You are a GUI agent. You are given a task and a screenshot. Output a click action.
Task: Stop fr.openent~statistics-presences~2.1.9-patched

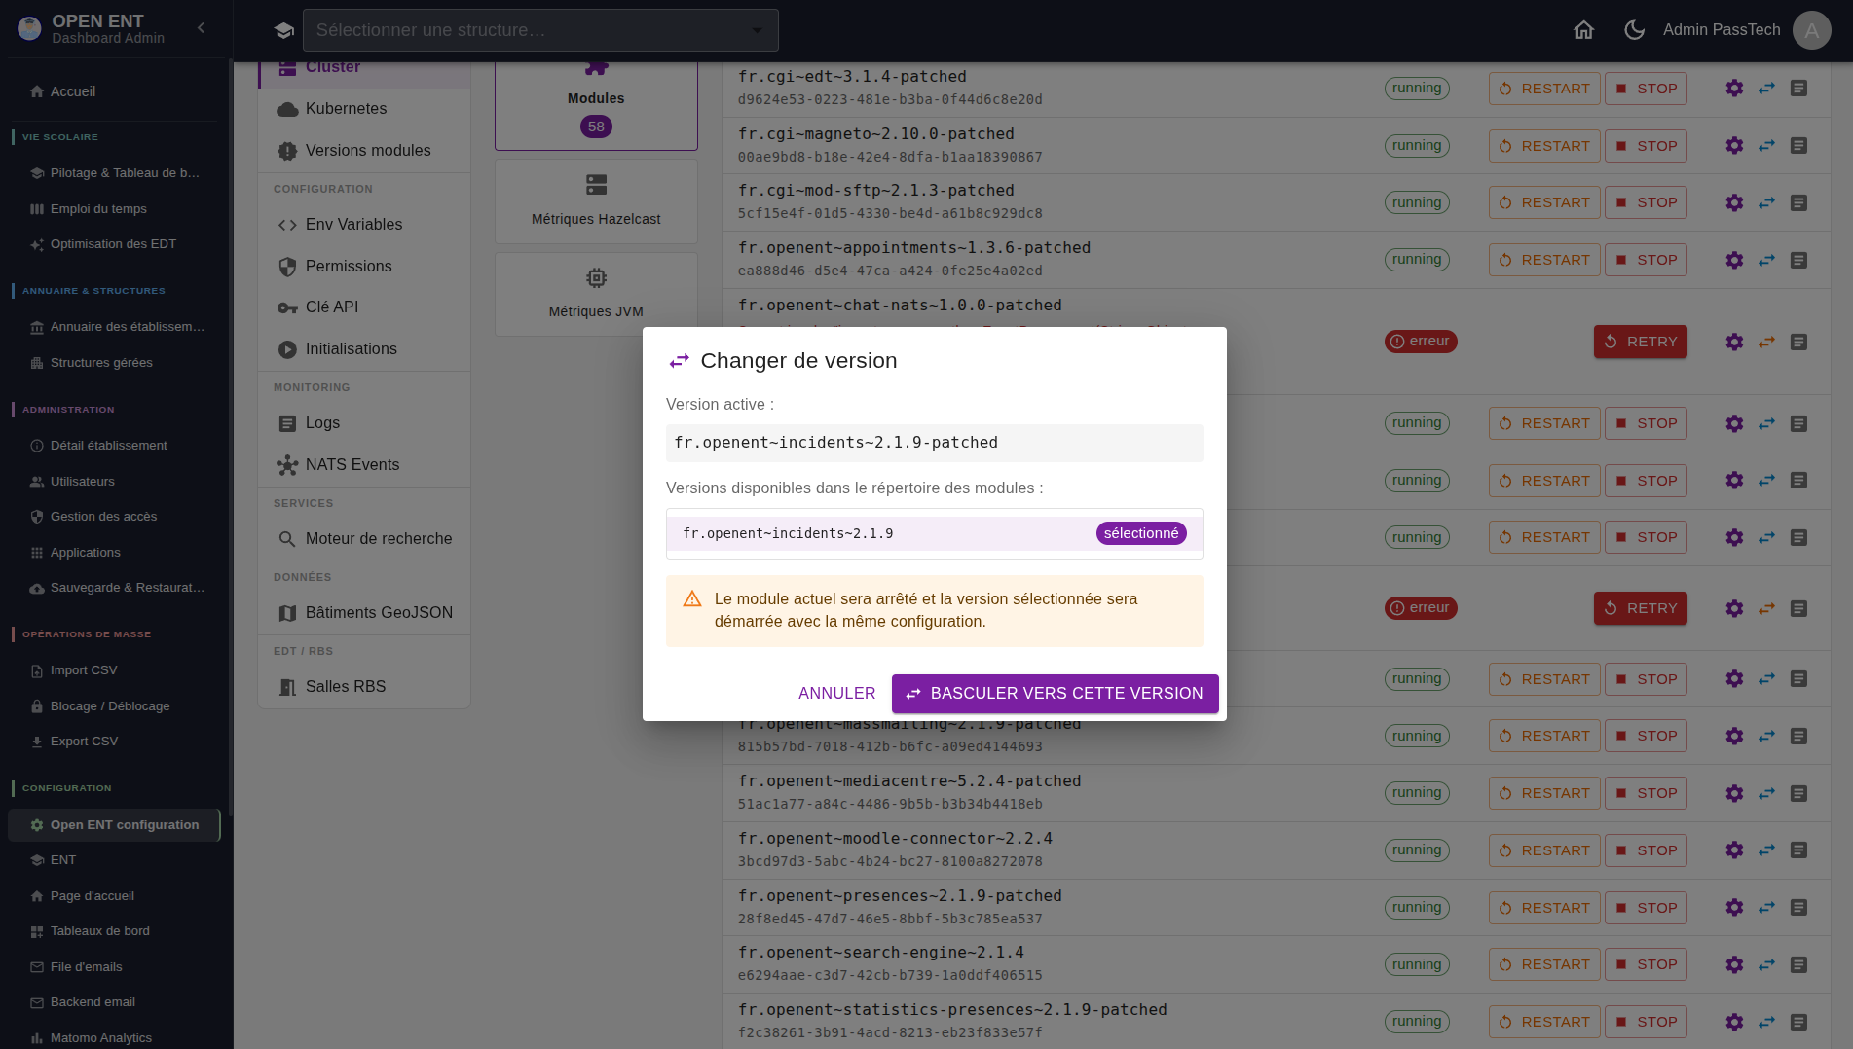click(x=1646, y=1022)
